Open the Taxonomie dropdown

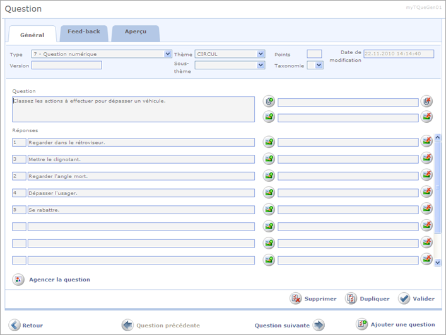point(319,65)
